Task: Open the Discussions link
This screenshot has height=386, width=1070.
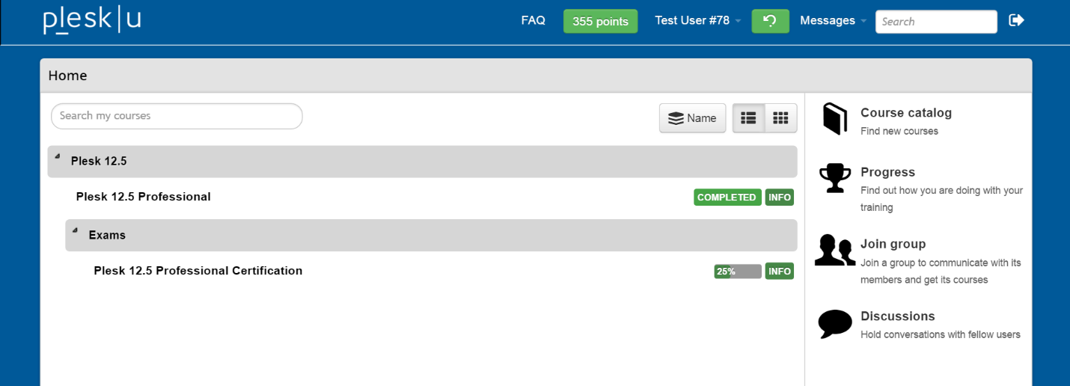Action: click(x=898, y=316)
